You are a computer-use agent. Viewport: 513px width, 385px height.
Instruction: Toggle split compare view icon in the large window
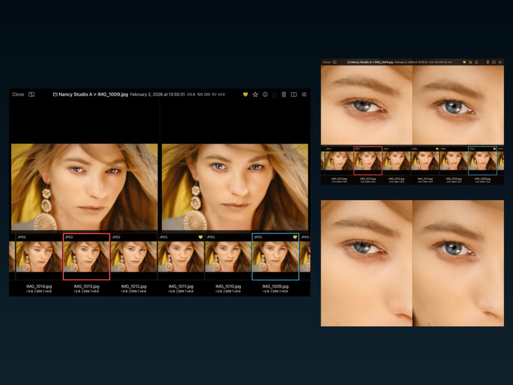point(294,94)
